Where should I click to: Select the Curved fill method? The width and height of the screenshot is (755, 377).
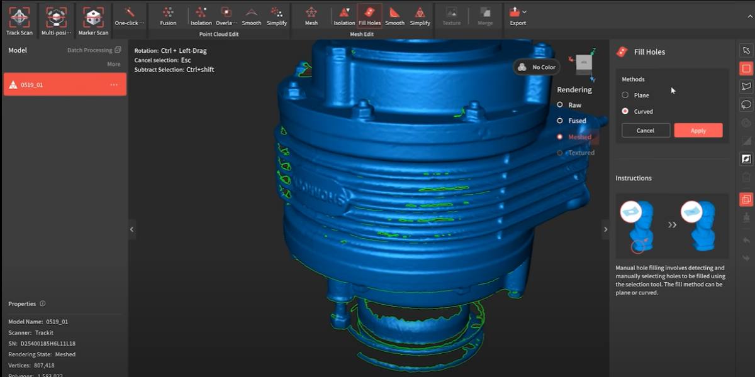[x=625, y=111]
